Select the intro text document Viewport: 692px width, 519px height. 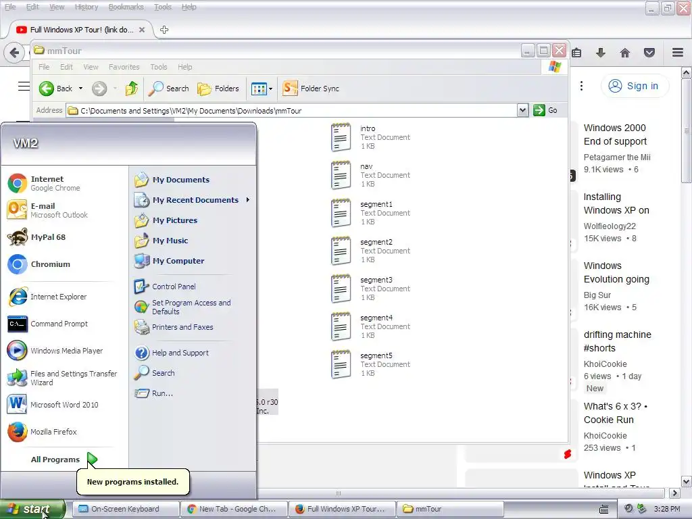tap(371, 137)
